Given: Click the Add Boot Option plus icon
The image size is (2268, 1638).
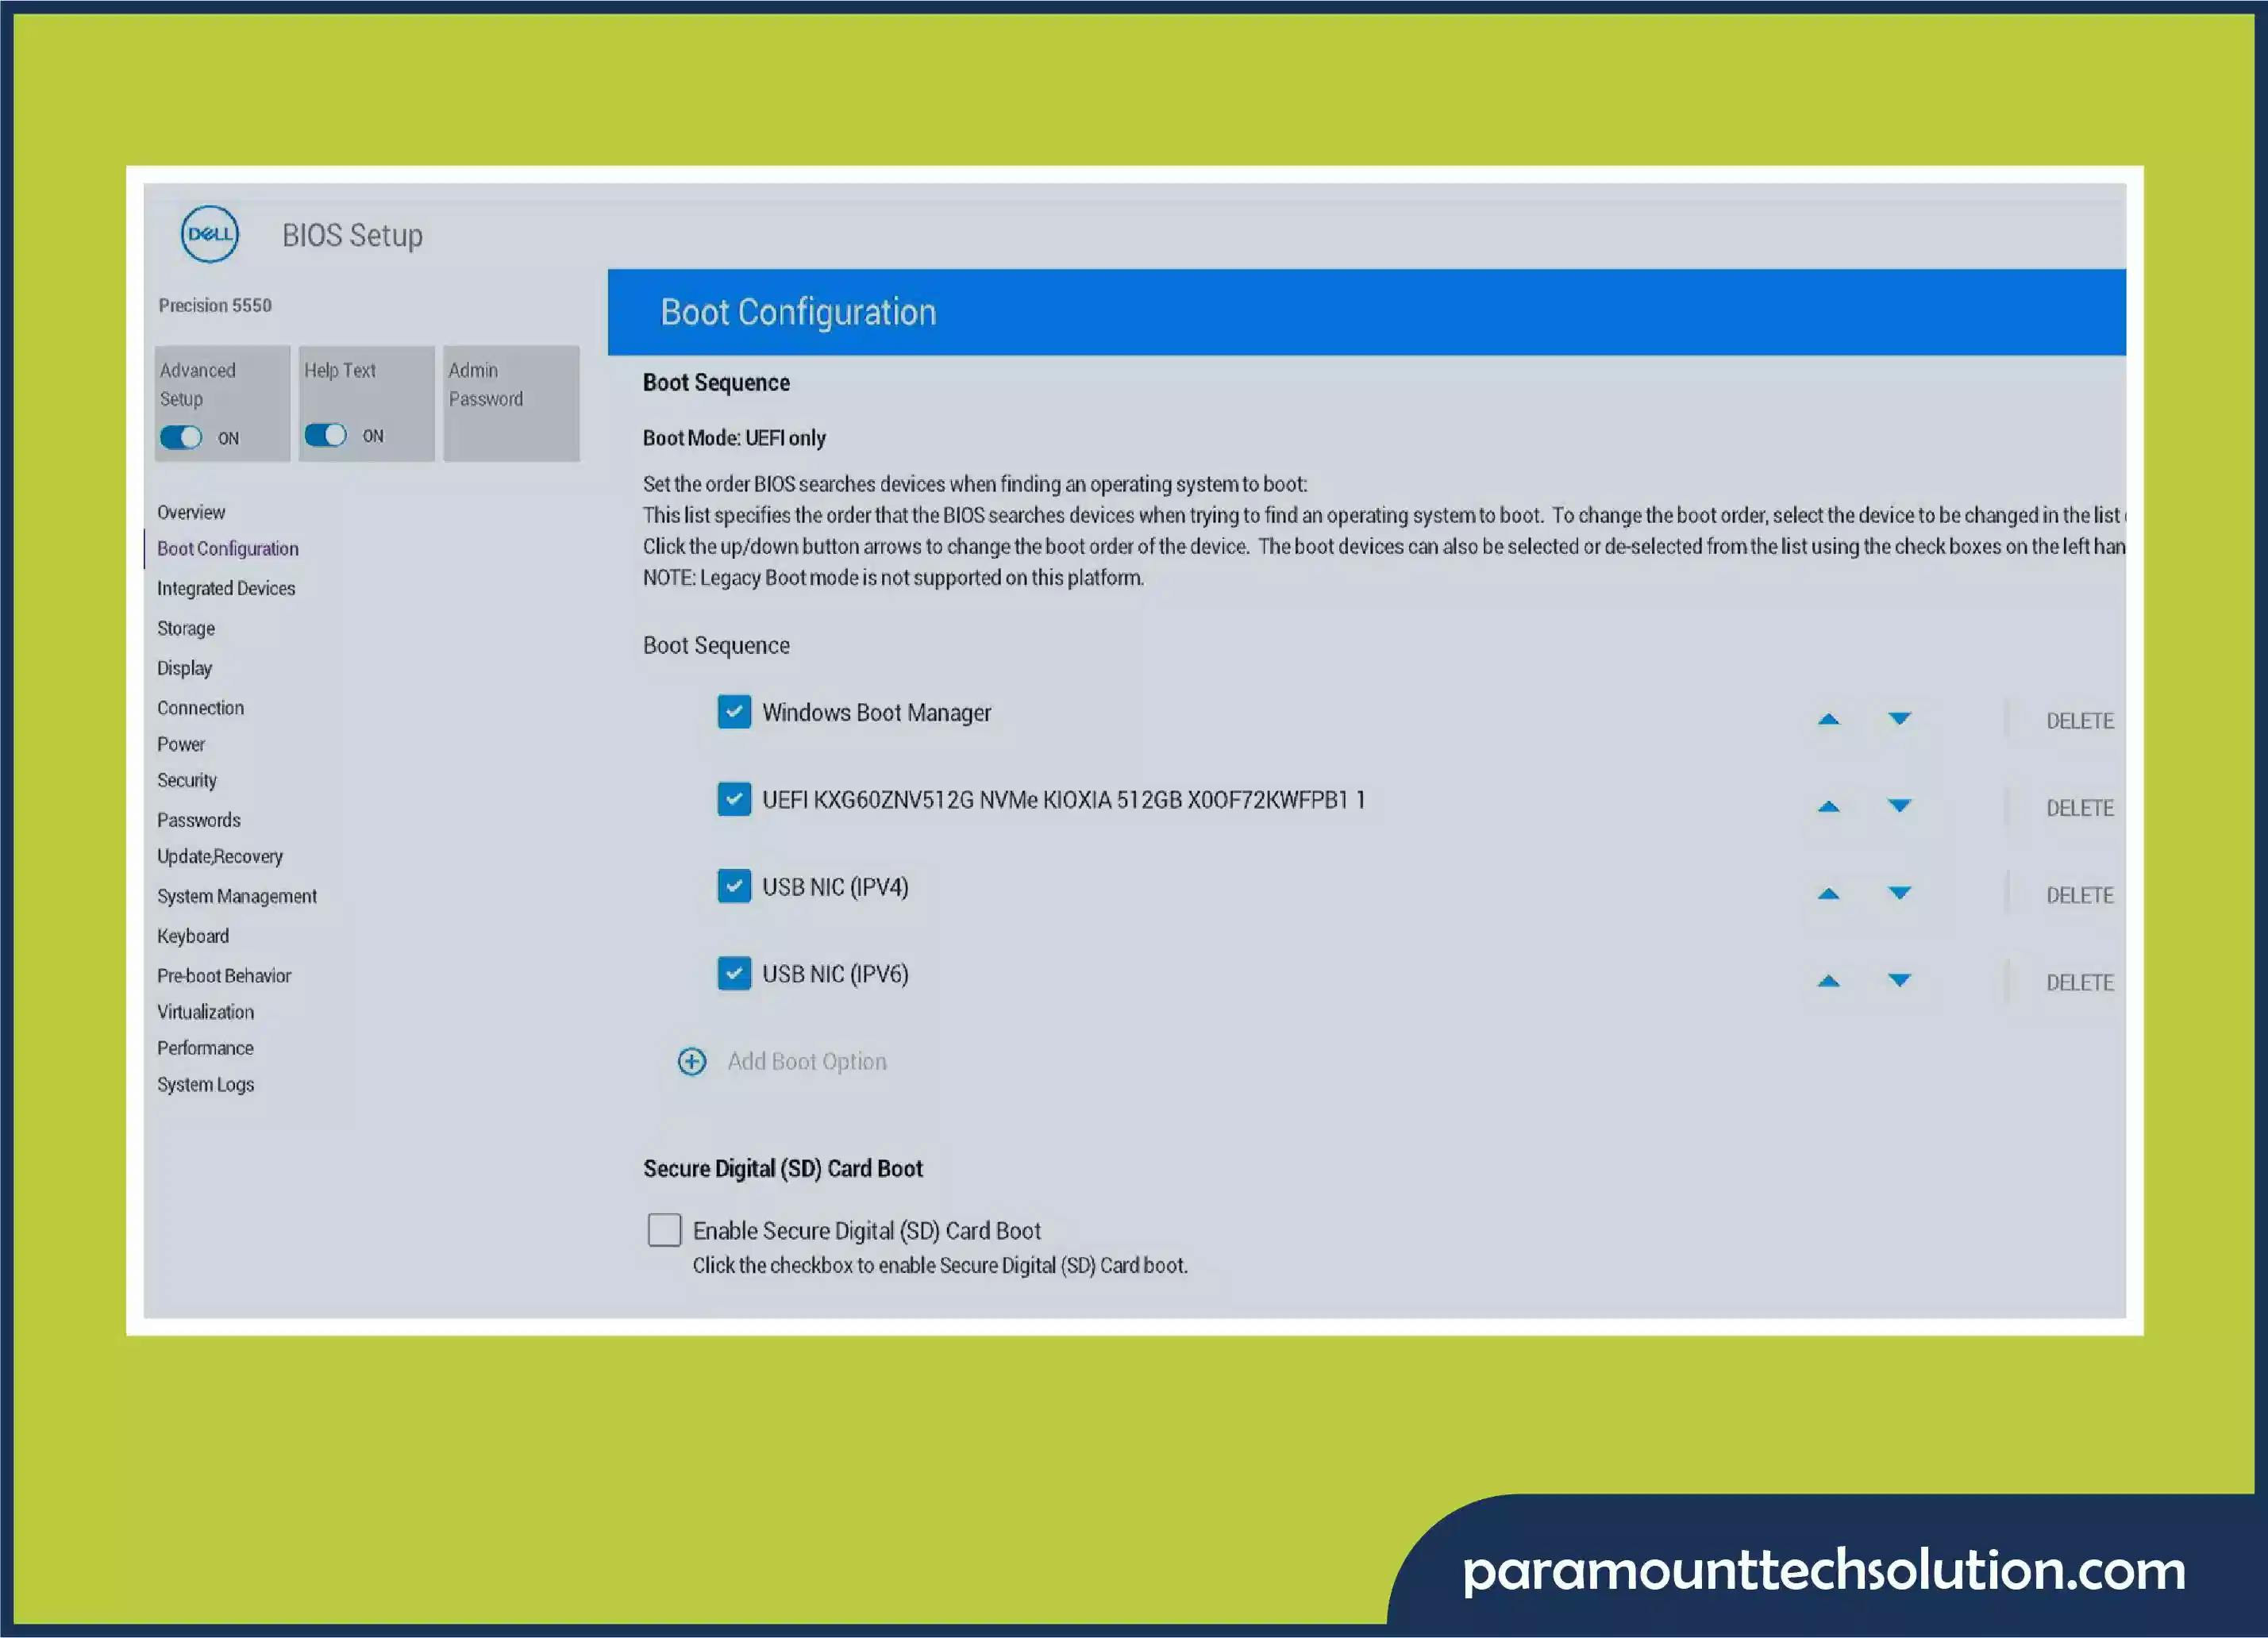Looking at the screenshot, I should click(691, 1061).
